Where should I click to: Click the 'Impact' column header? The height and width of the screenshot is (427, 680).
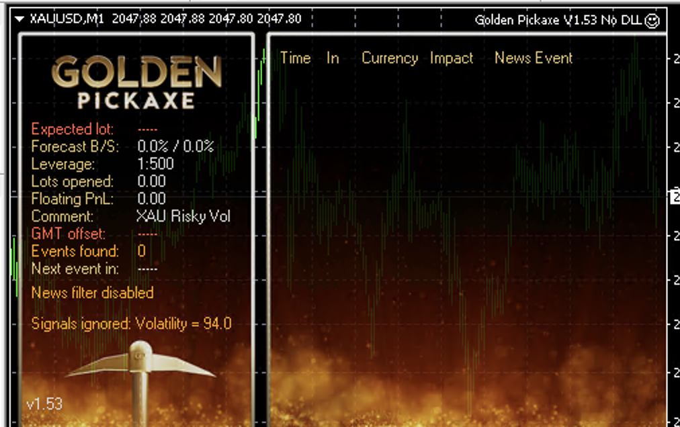(452, 58)
